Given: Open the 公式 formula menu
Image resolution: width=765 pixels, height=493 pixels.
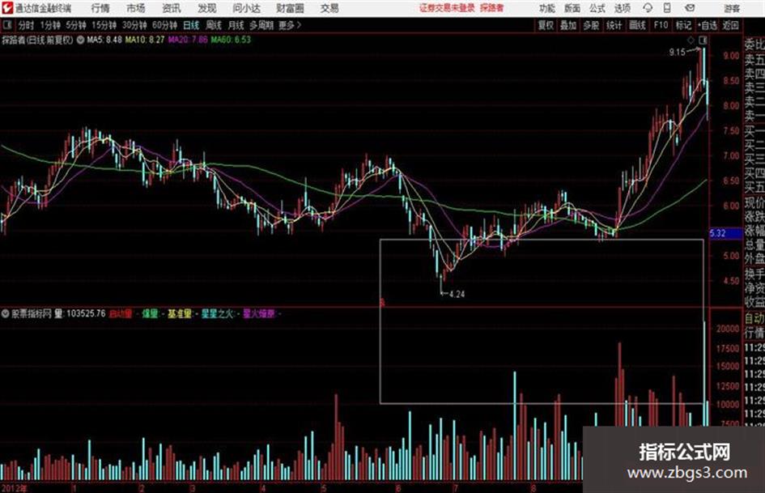Looking at the screenshot, I should [597, 8].
